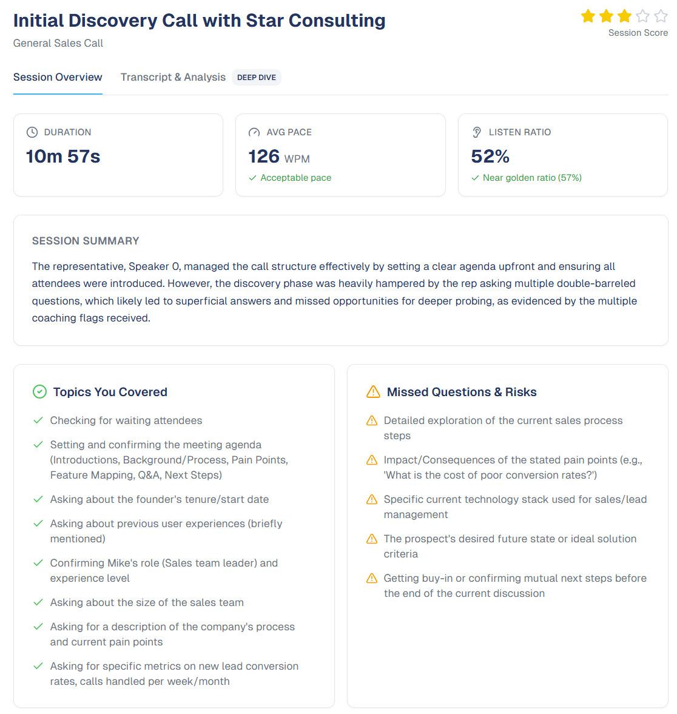The width and height of the screenshot is (677, 714).
Task: Toggle the fifth star in Session Score
Action: point(661,16)
